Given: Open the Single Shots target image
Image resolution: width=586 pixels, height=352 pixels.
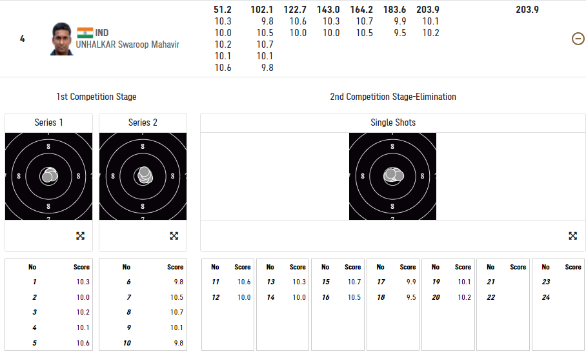Looking at the screenshot, I should [x=392, y=176].
